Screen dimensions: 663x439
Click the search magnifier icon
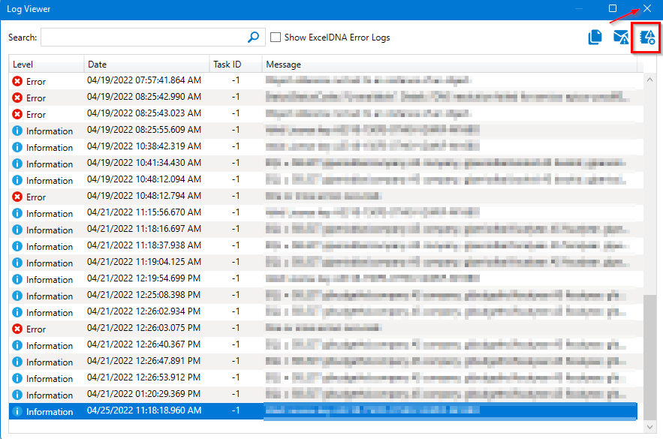pyautogui.click(x=253, y=38)
